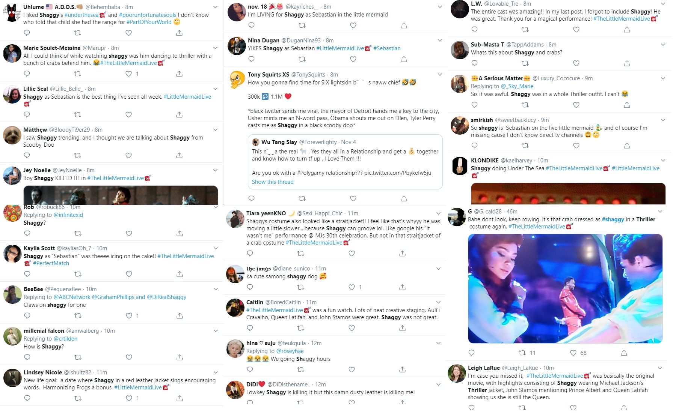Like the fangs' shaggy dog tweet
The height and width of the screenshot is (413, 676).
pyautogui.click(x=352, y=287)
